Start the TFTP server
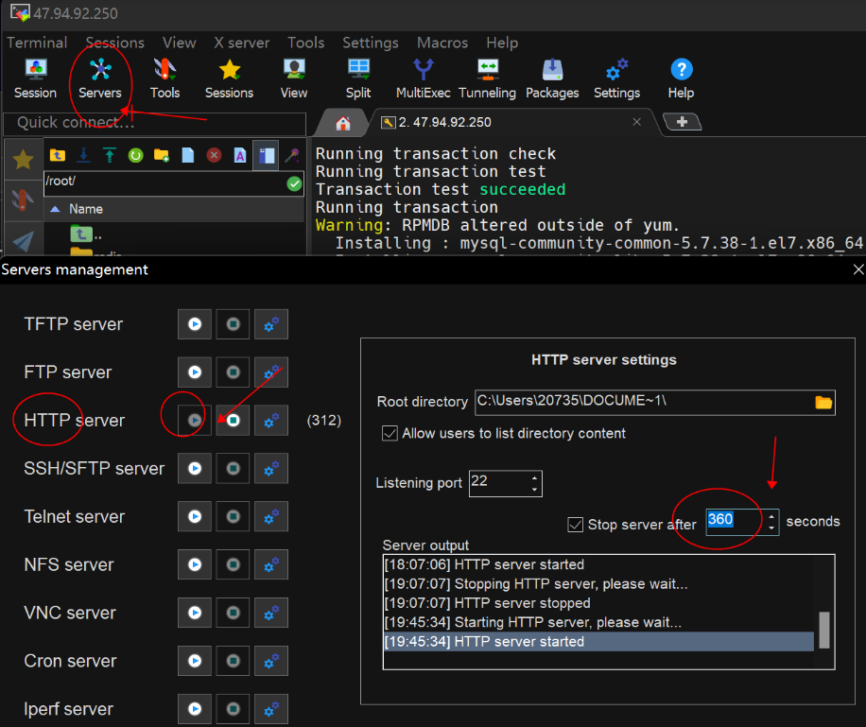 pos(195,324)
